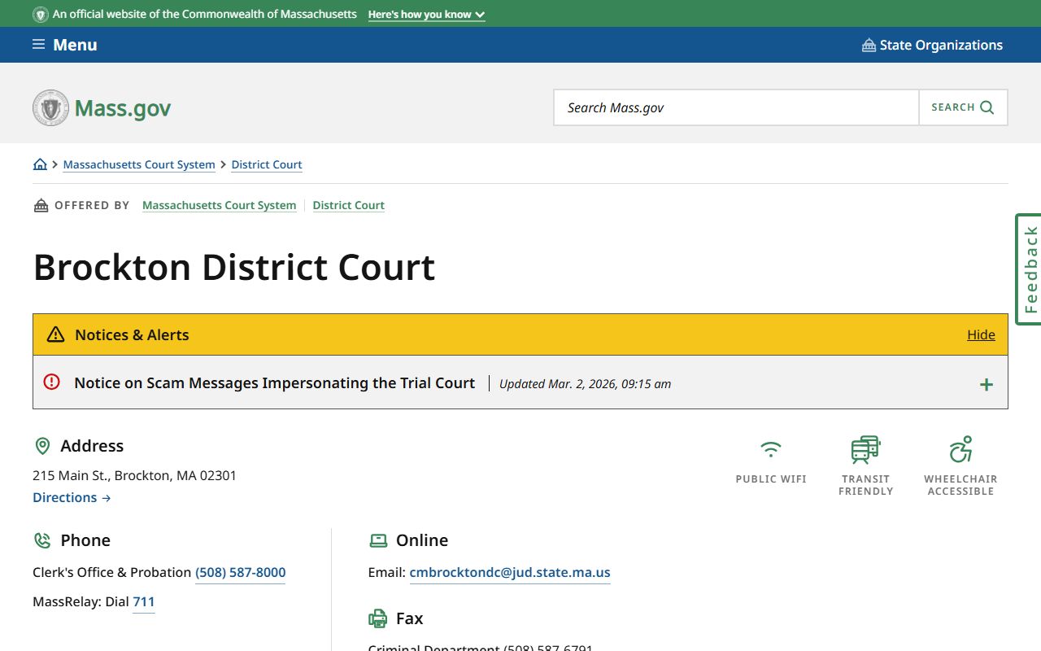
Task: Click MassRelay 711 link
Action: coord(144,601)
